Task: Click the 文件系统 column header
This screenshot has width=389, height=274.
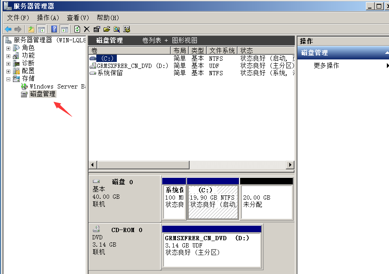Action: (222, 50)
